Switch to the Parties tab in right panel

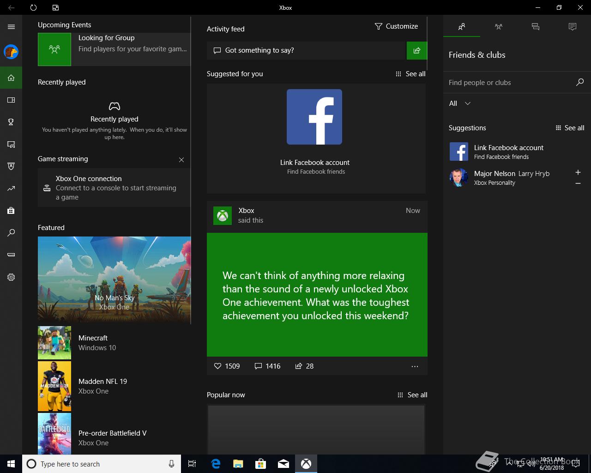click(499, 27)
